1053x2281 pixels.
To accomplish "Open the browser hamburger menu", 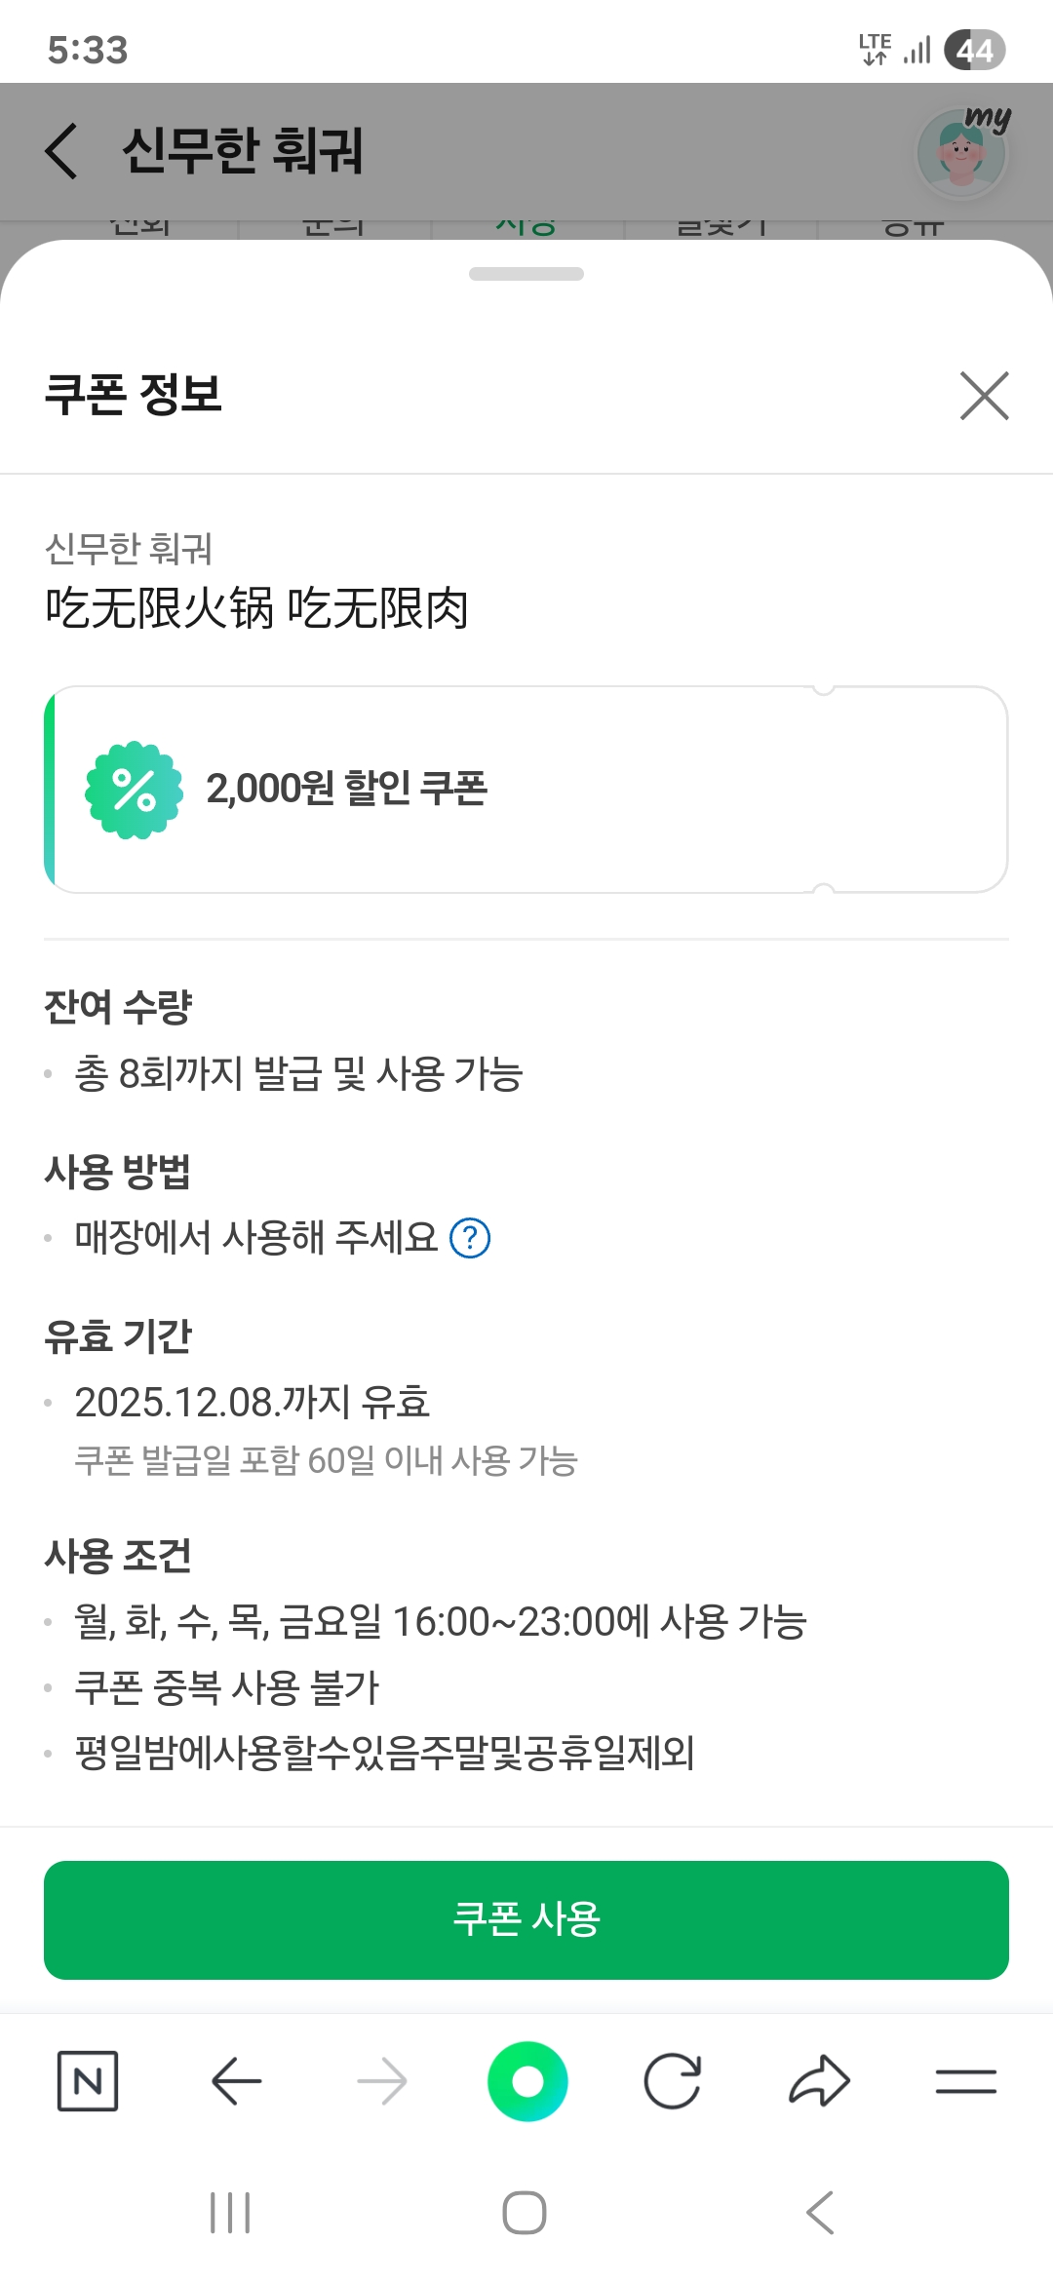I will 965,2081.
